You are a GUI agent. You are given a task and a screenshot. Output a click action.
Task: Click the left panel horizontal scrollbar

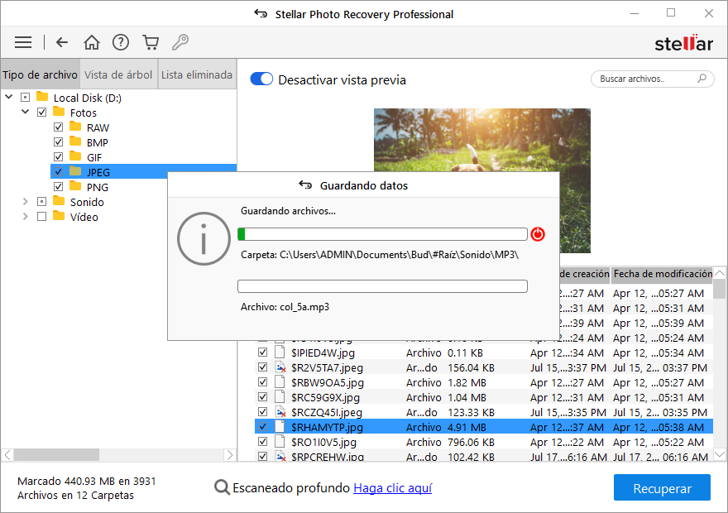pos(116,455)
